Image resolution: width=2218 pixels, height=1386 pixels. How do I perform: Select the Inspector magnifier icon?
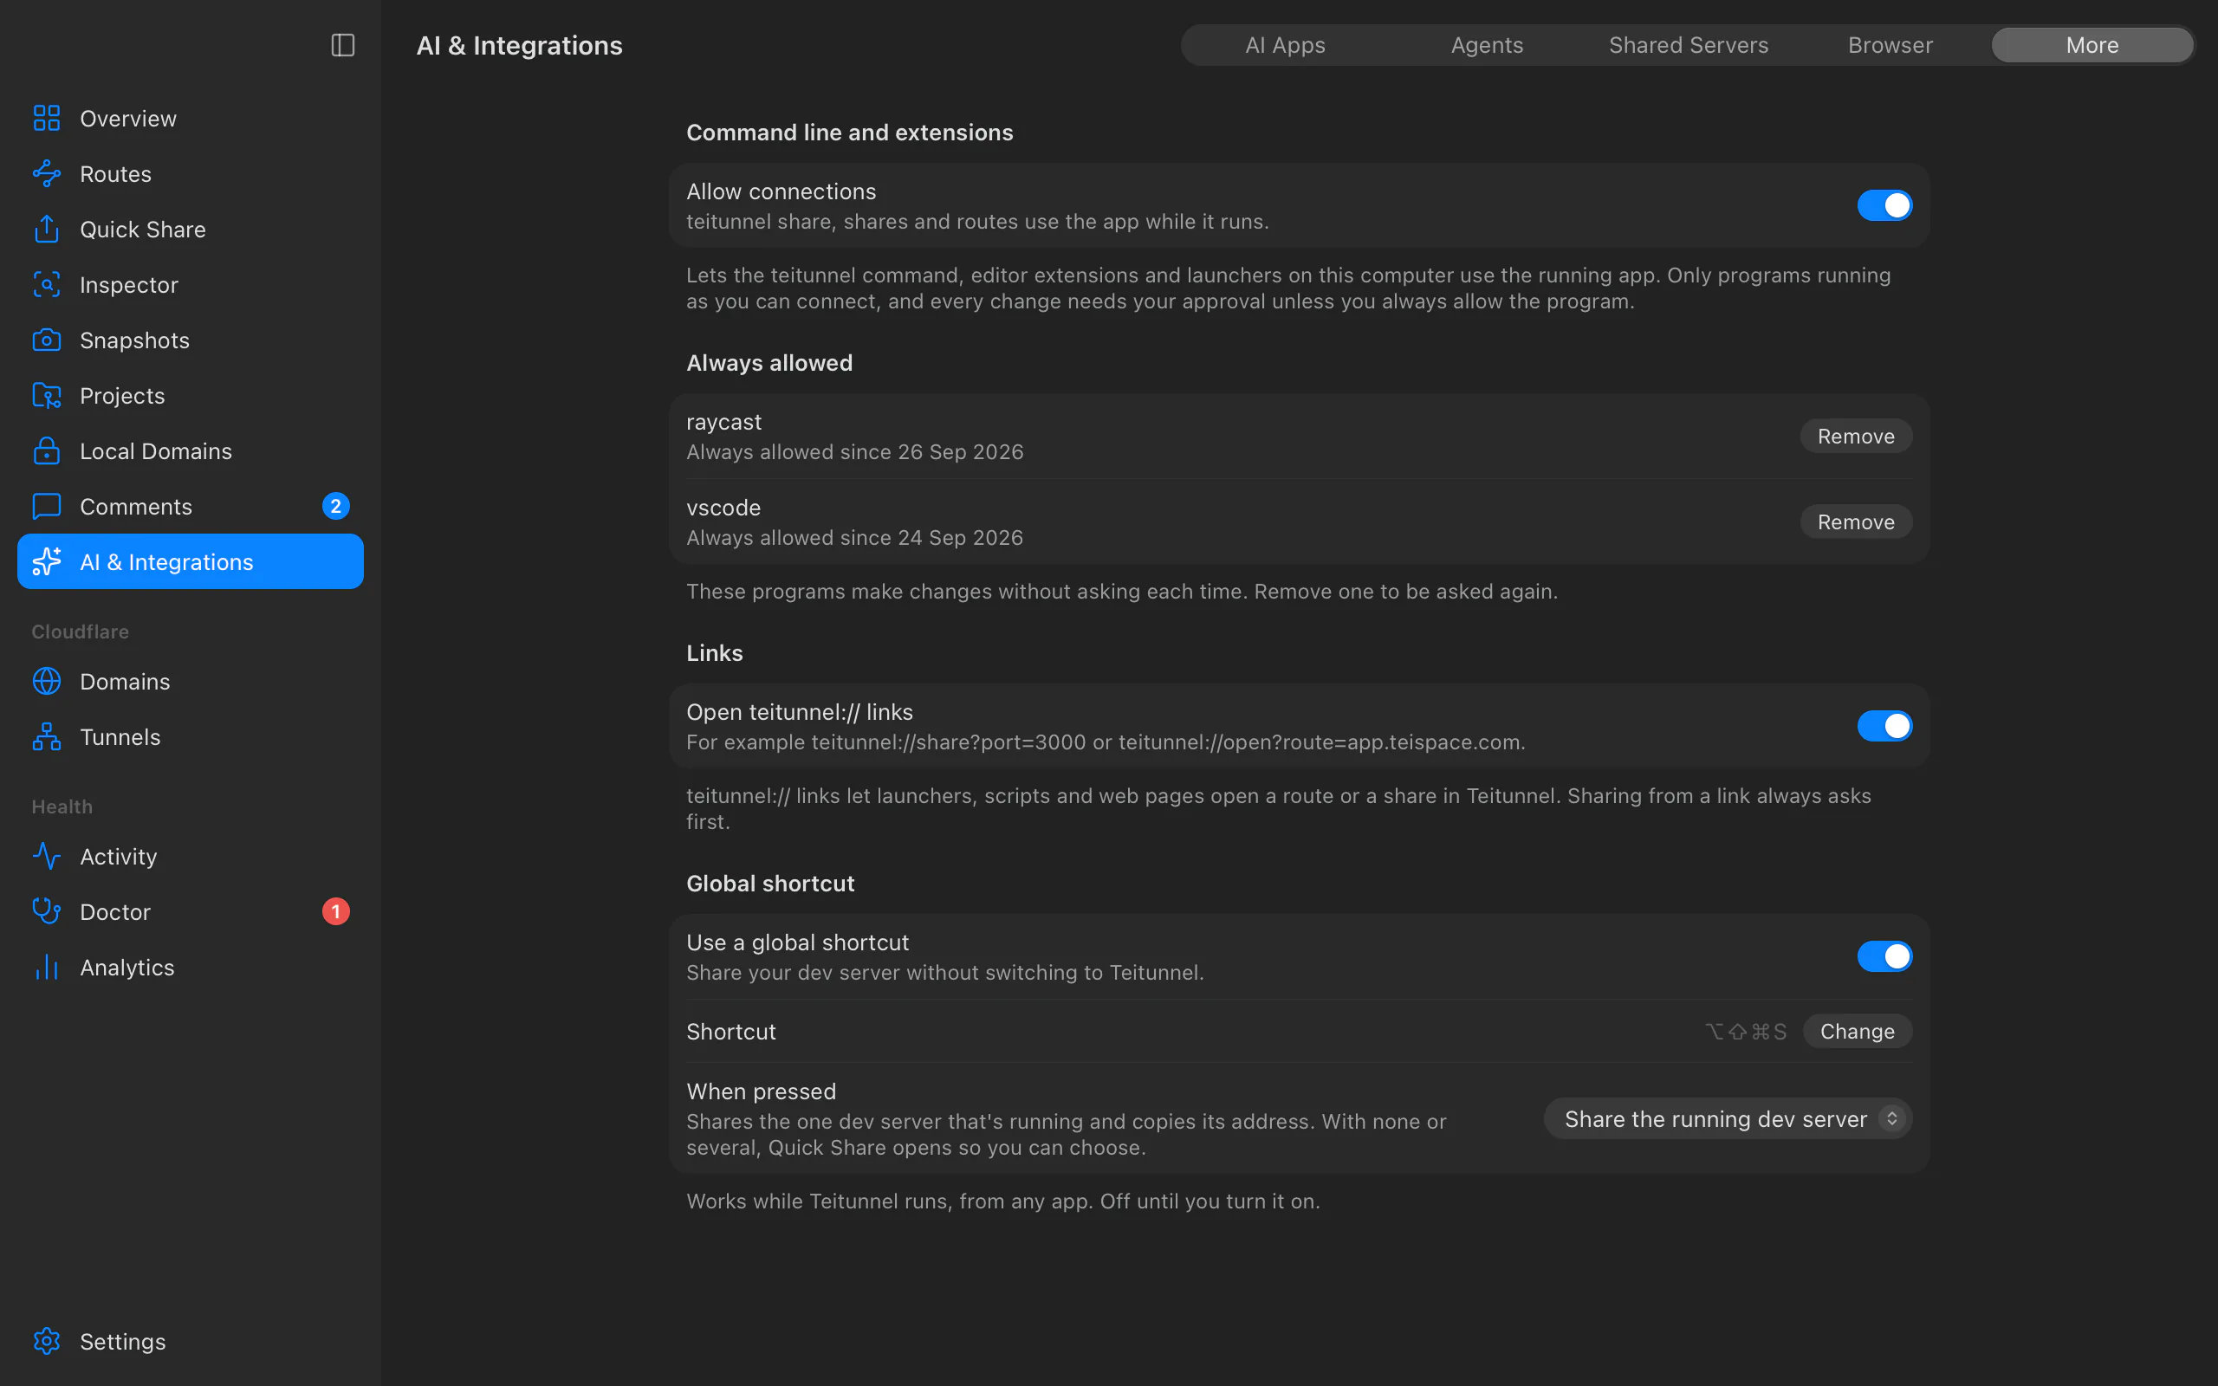click(47, 285)
